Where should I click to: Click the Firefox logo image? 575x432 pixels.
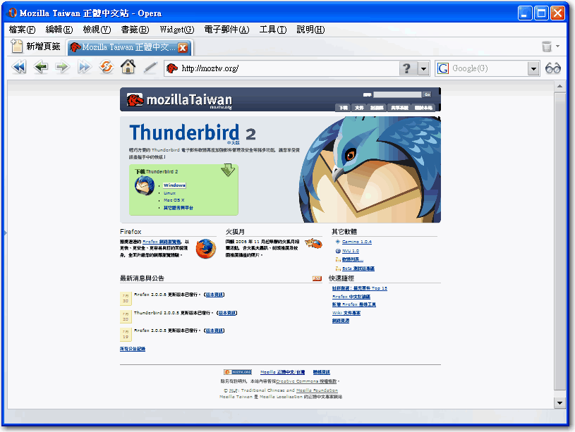pos(206,249)
